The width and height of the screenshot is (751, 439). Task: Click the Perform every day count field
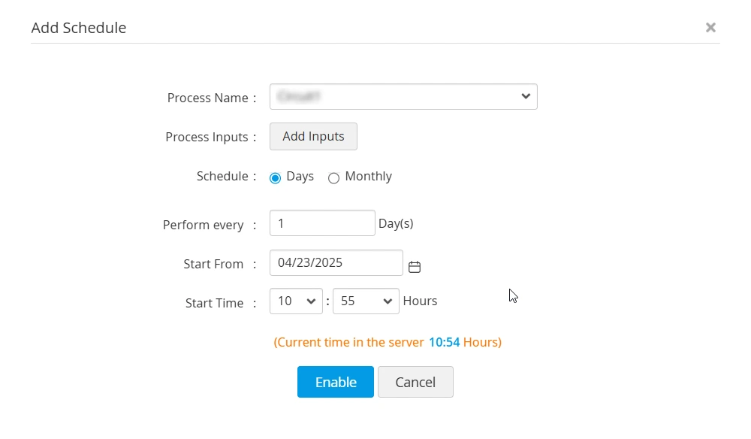coord(322,223)
